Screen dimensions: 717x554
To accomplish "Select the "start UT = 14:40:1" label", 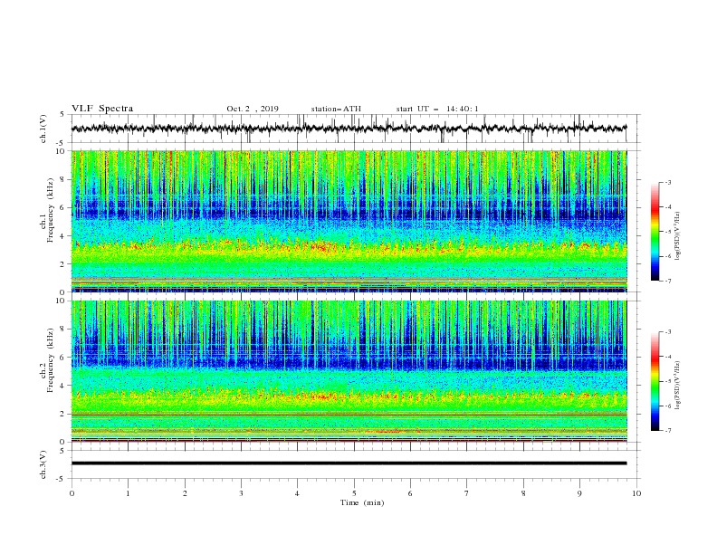I will pos(437,109).
